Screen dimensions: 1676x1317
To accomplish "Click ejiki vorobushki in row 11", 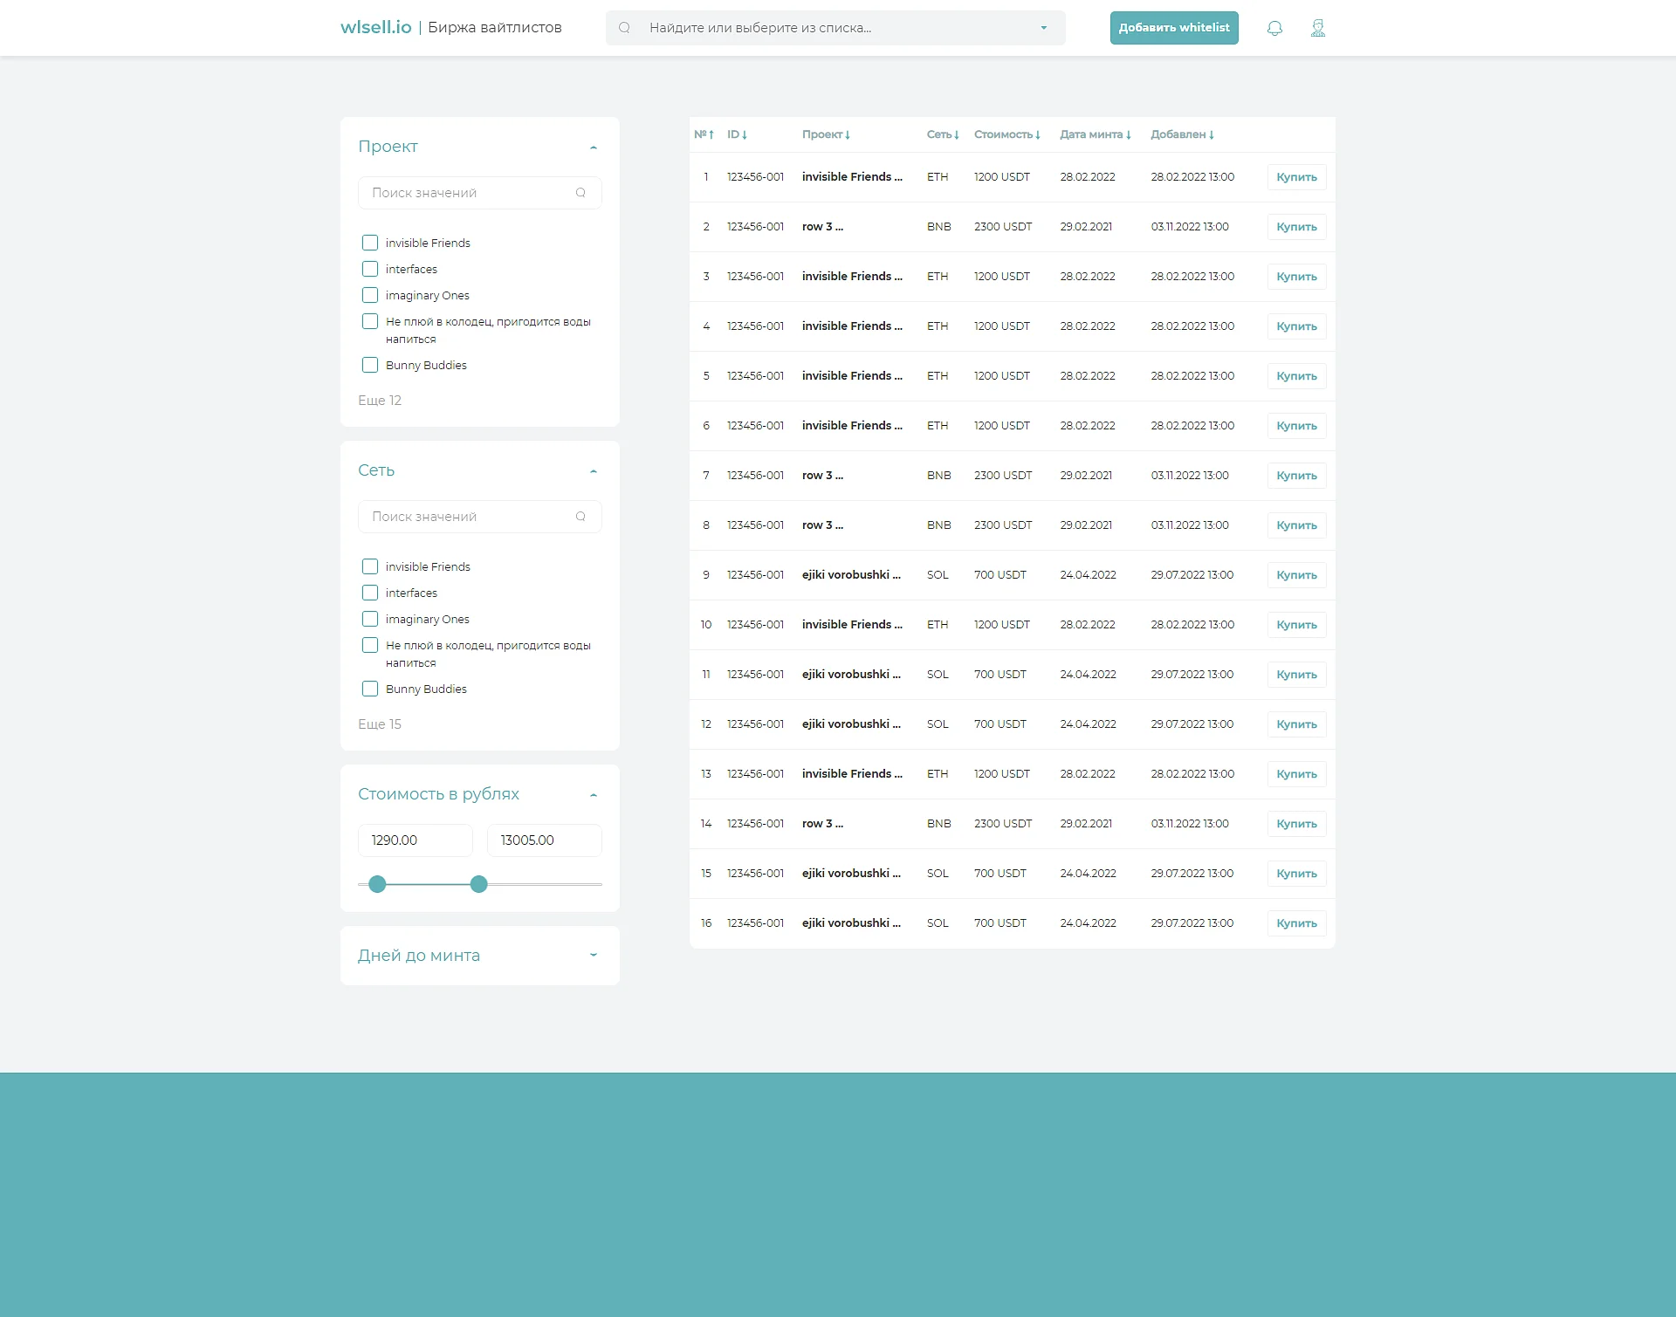I will [851, 675].
